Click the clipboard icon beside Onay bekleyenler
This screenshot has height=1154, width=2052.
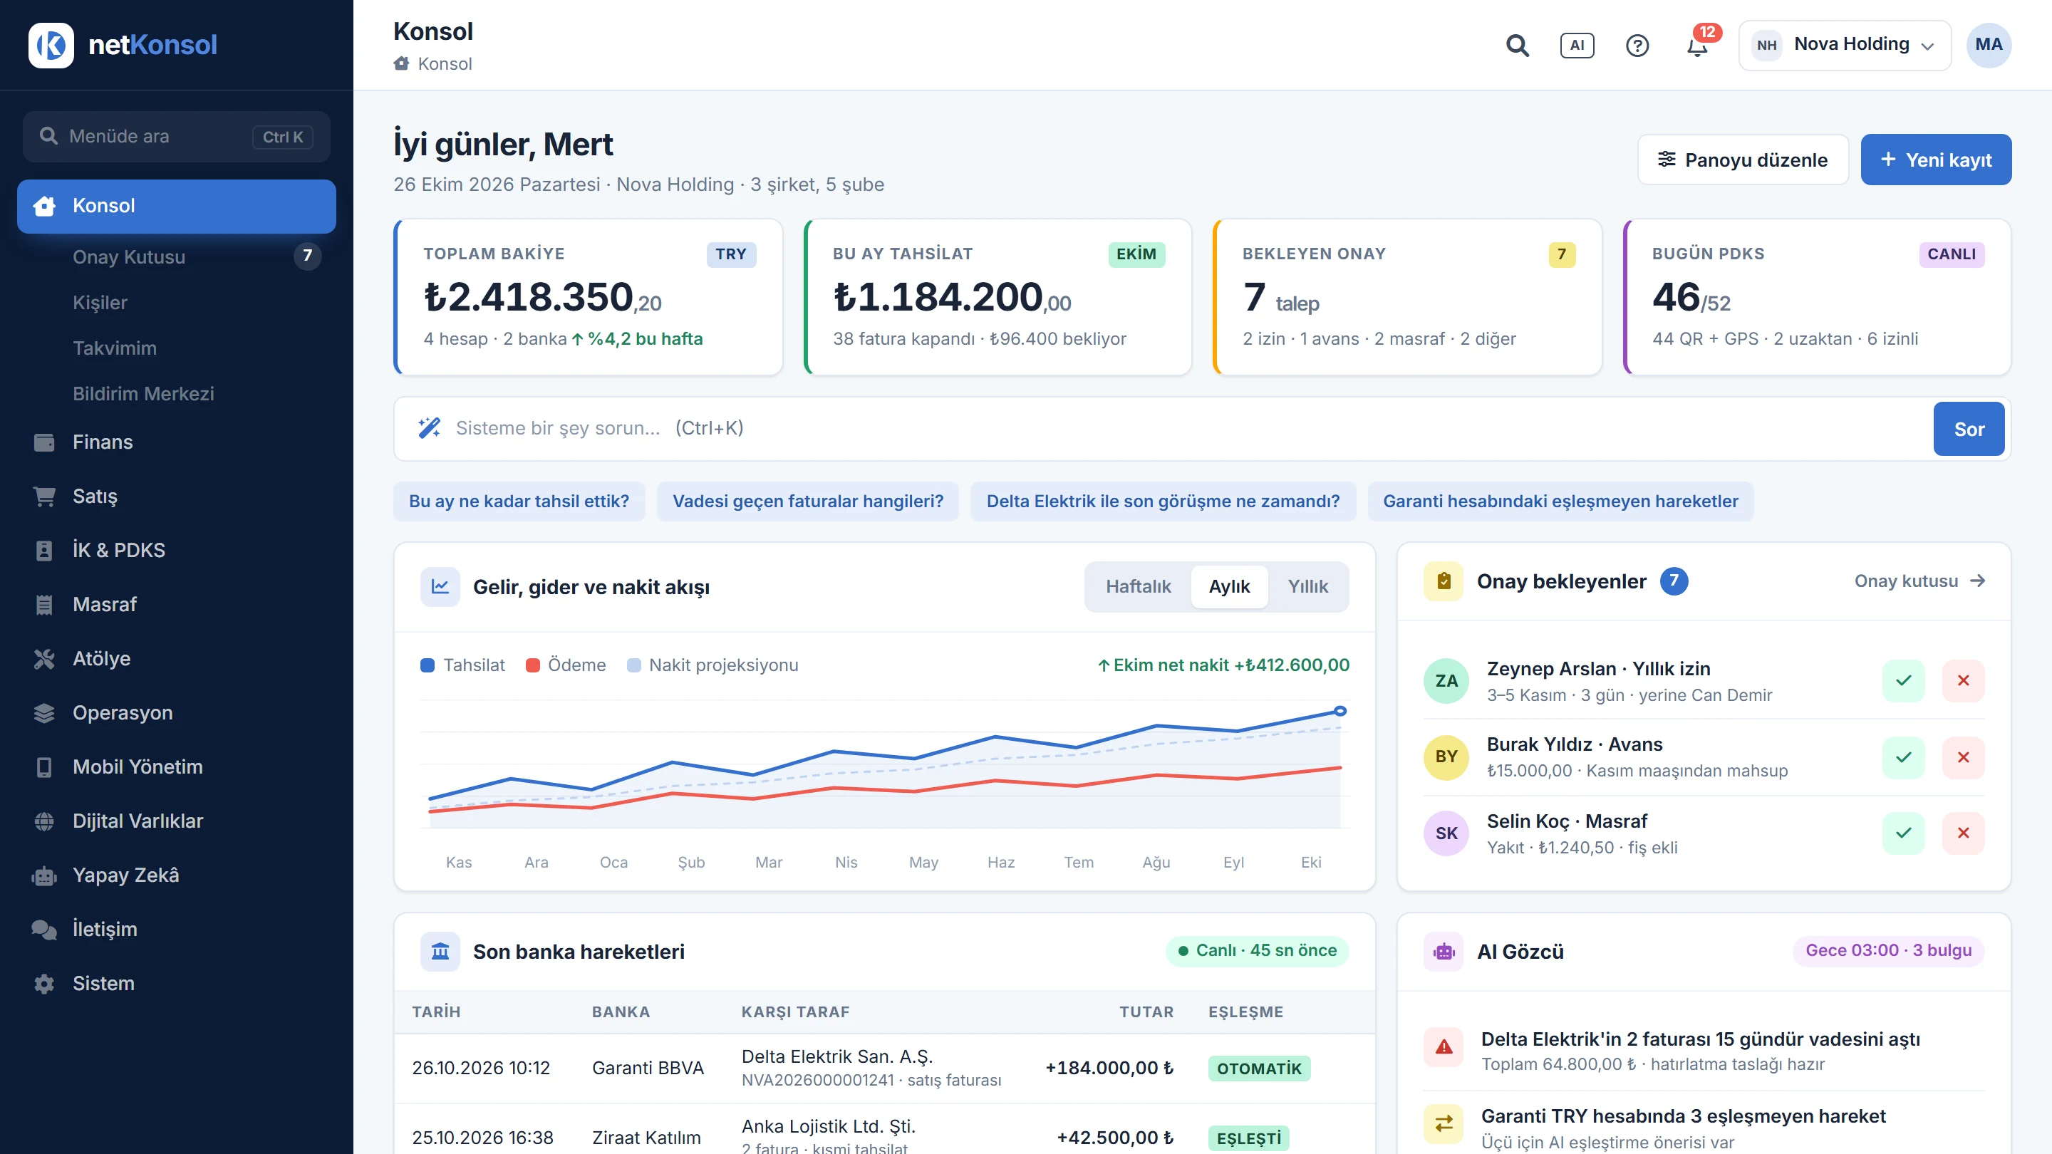[x=1444, y=581]
